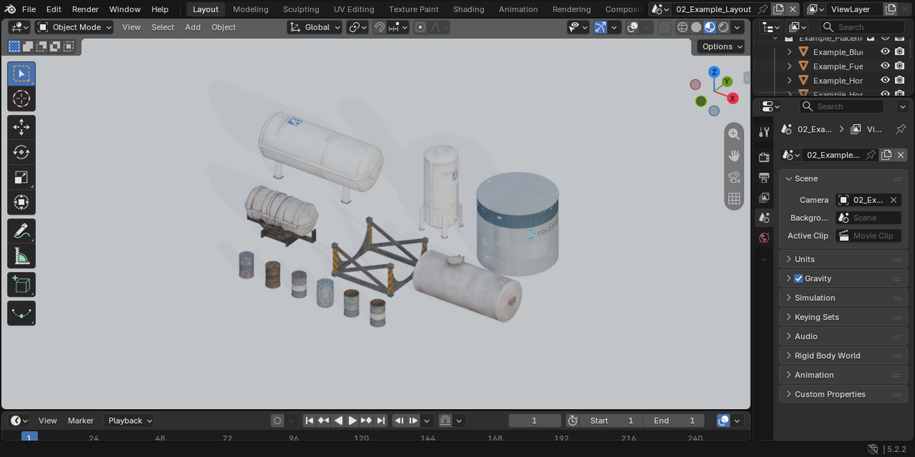
Task: Toggle camera view icon in viewport
Action: [734, 177]
